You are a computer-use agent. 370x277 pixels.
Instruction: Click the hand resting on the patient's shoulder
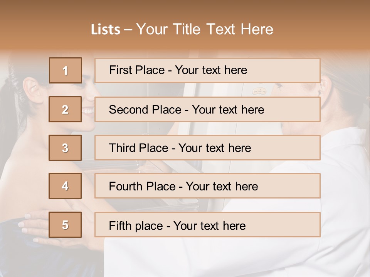(35, 227)
